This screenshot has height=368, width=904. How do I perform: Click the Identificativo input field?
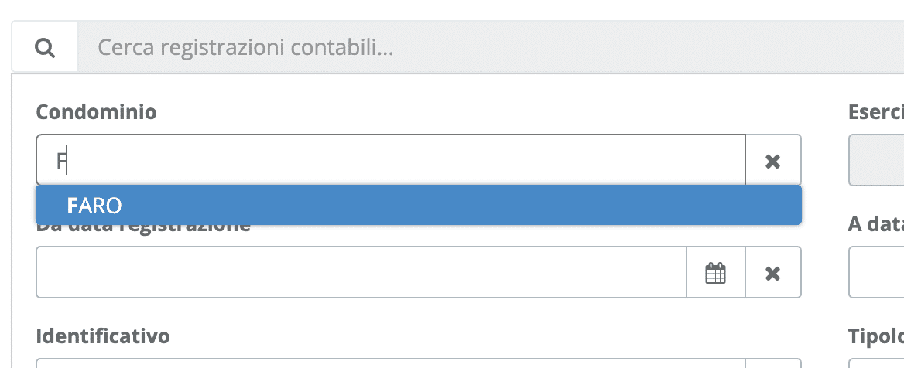[x=390, y=363]
